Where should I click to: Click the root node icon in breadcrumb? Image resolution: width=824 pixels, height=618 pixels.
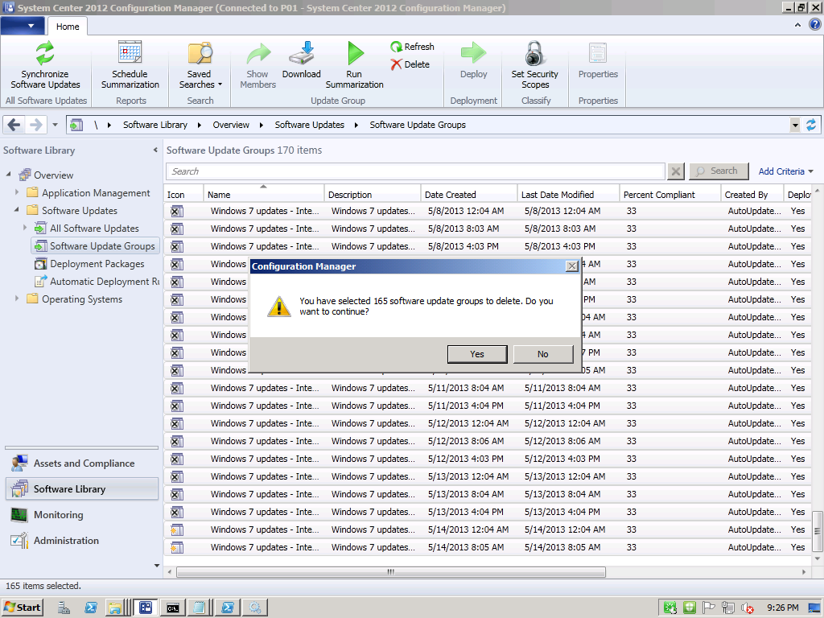pyautogui.click(x=76, y=125)
